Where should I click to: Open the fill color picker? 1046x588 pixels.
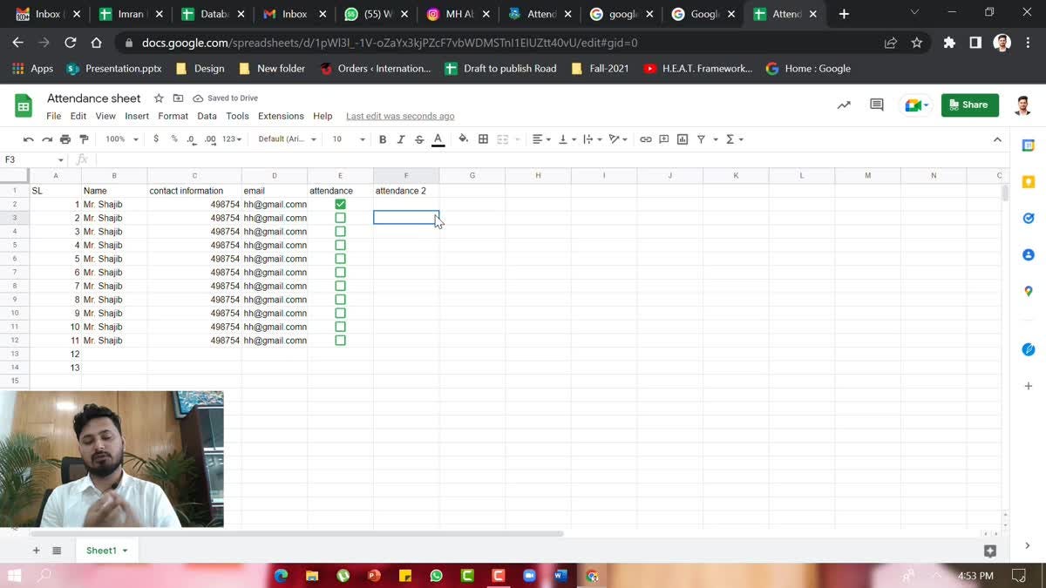coord(463,139)
